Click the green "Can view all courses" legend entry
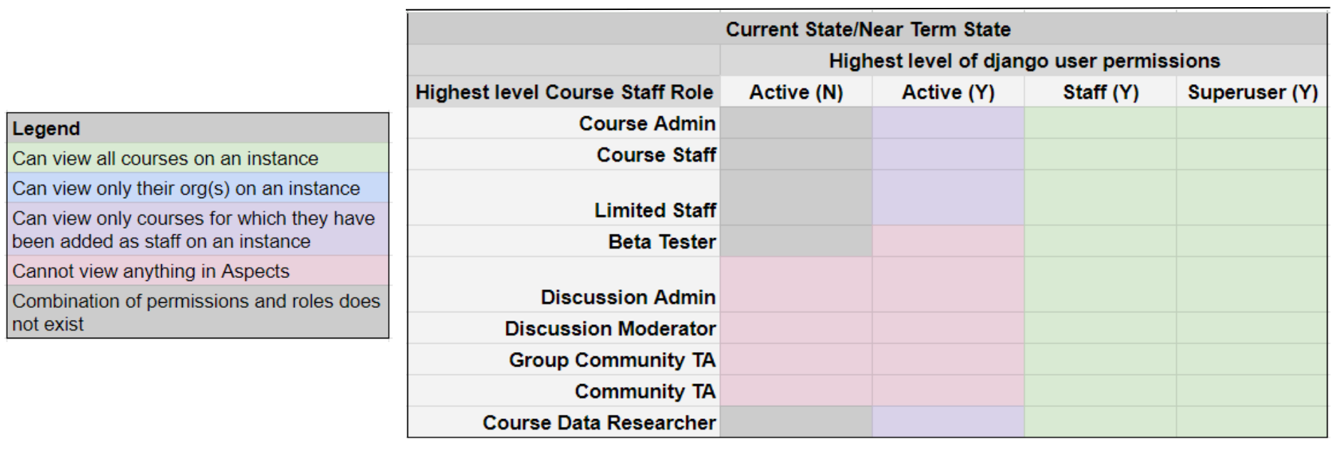Screen dimensions: 1334x449 click(x=166, y=158)
